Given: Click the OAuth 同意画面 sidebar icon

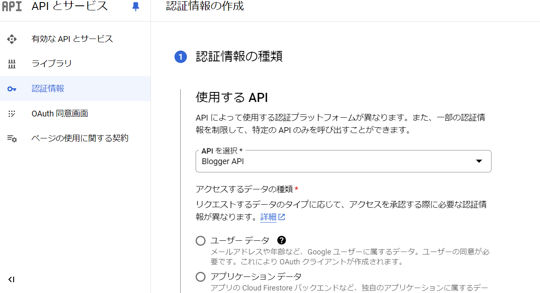Looking at the screenshot, I should [12, 113].
